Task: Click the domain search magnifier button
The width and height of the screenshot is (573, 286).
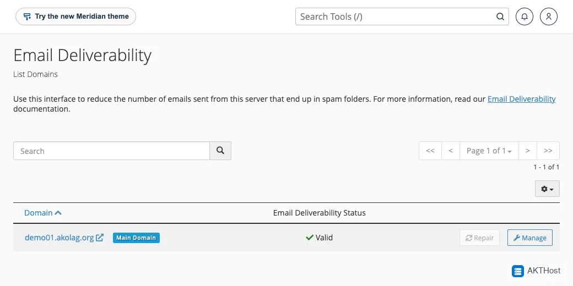Action: 220,151
